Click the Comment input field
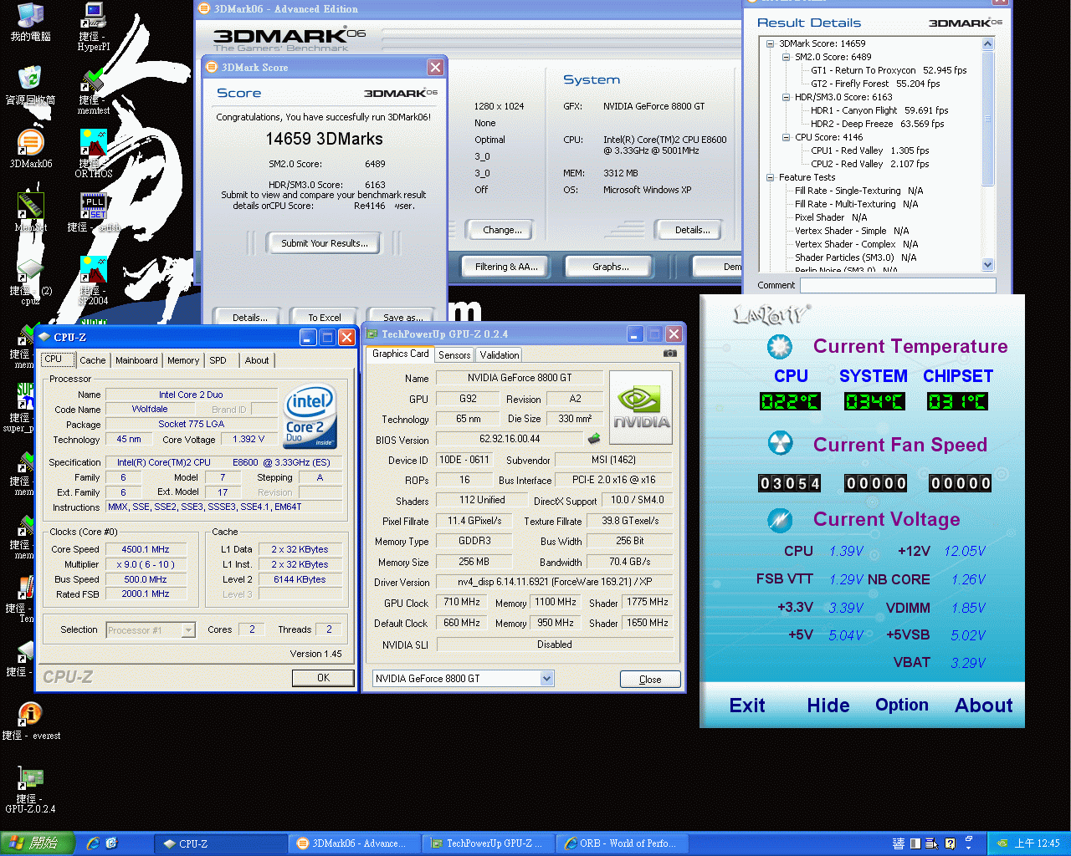 (898, 286)
